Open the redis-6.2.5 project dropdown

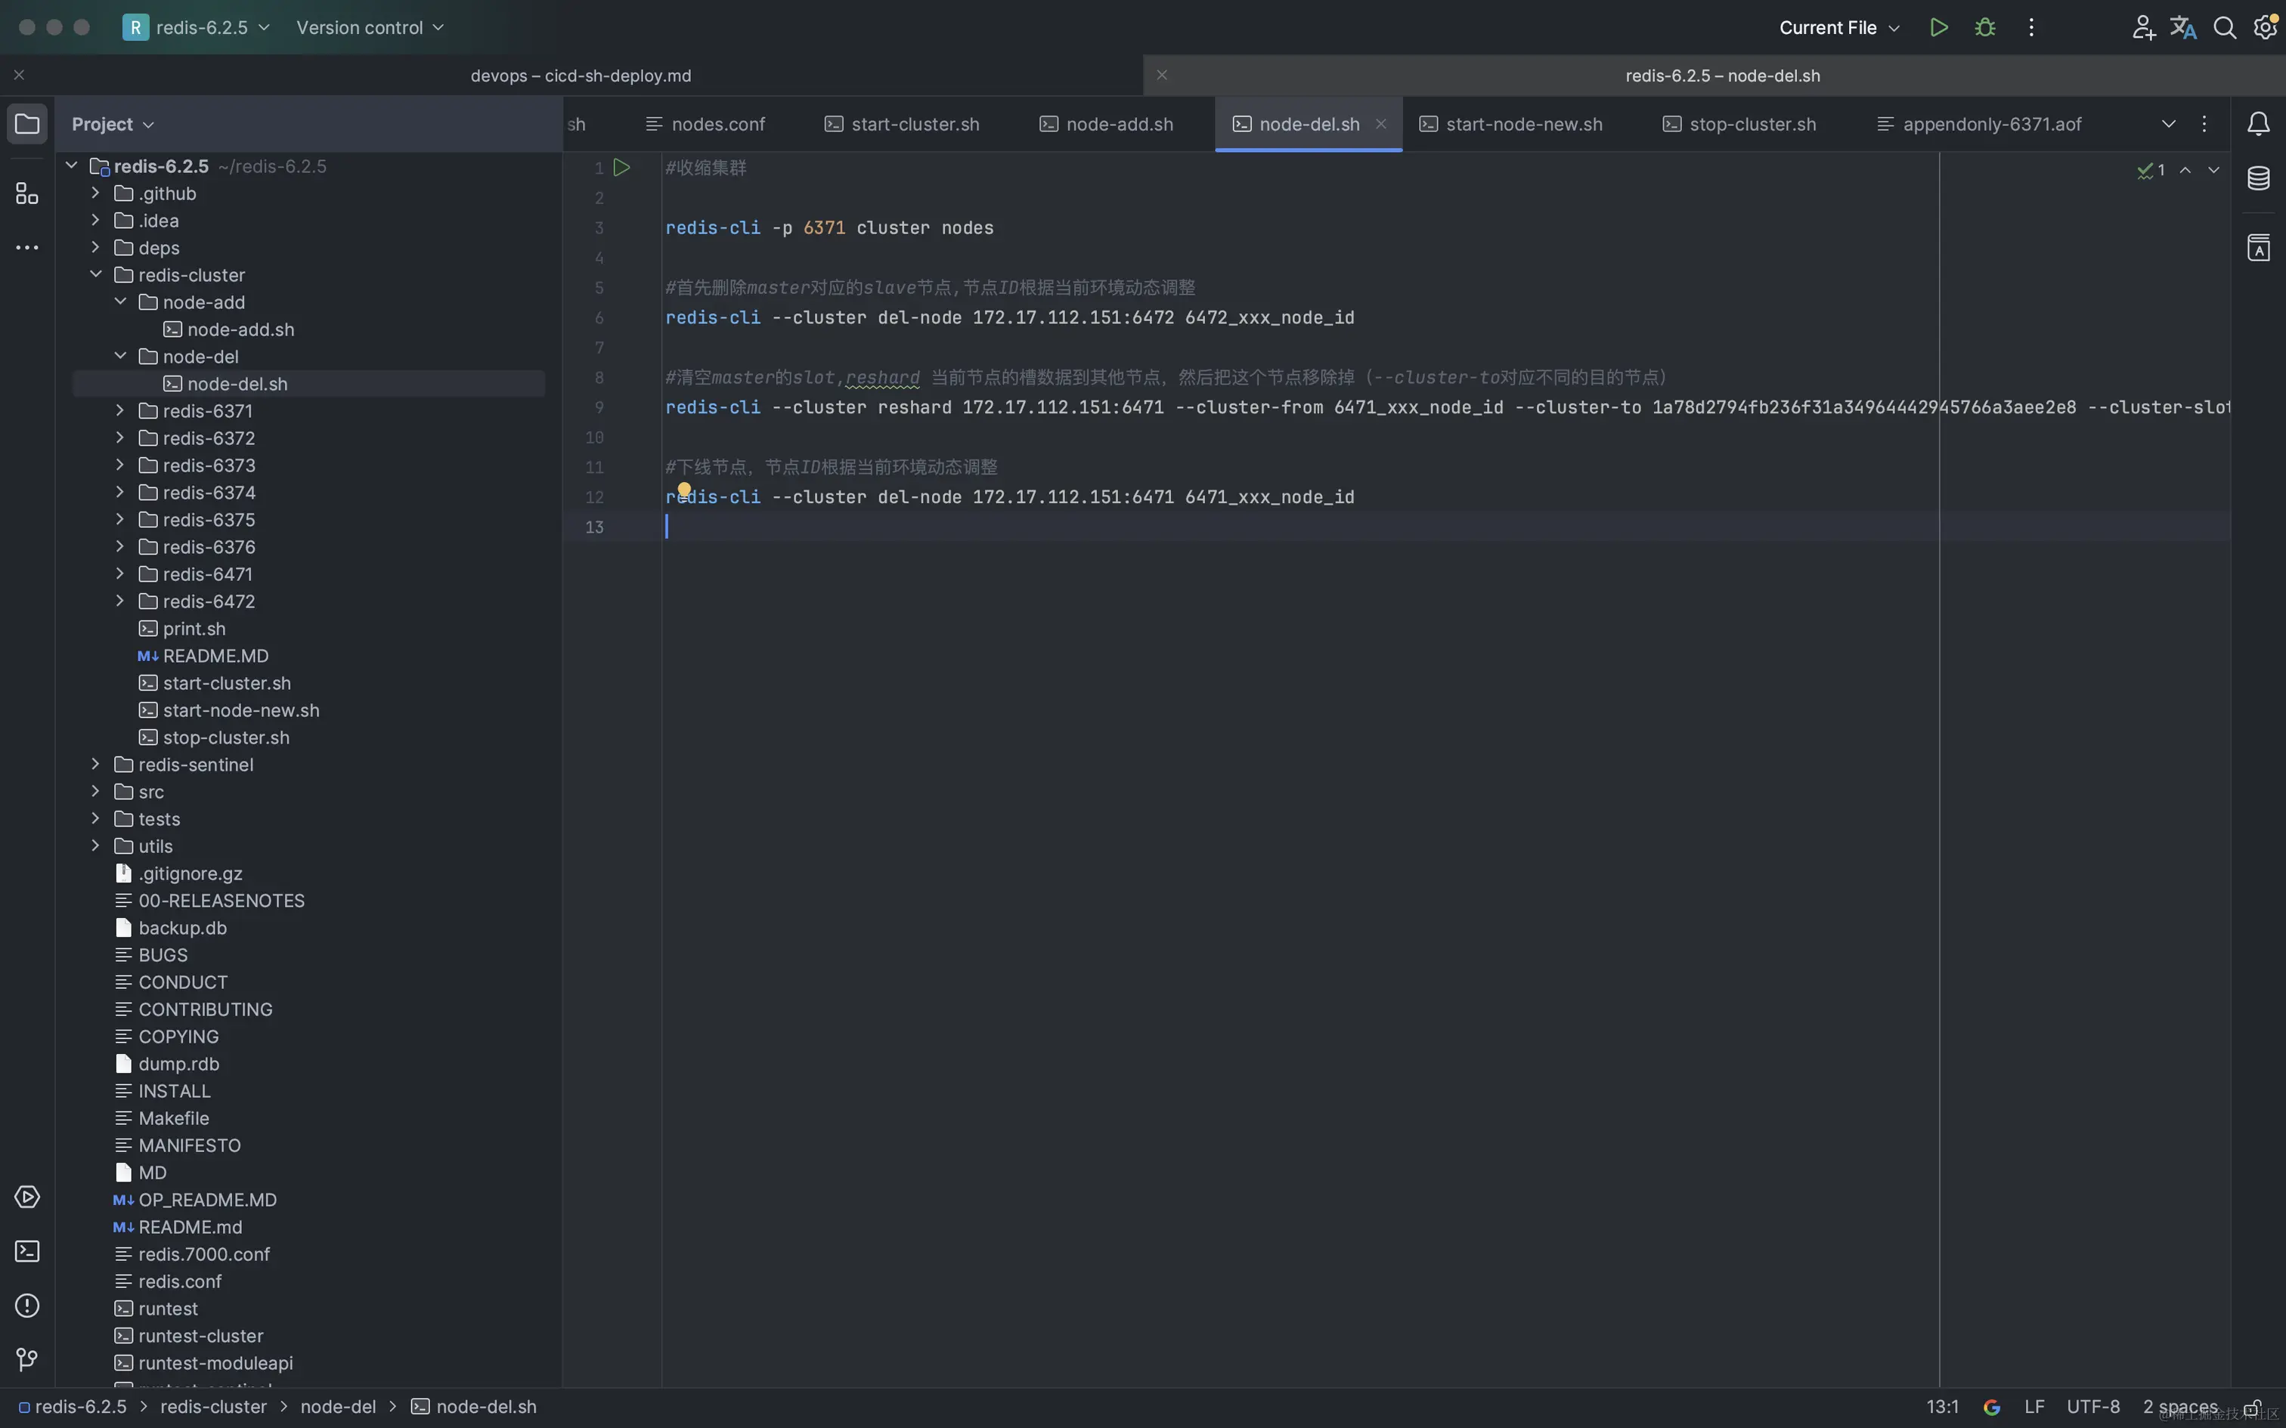pyautogui.click(x=197, y=27)
